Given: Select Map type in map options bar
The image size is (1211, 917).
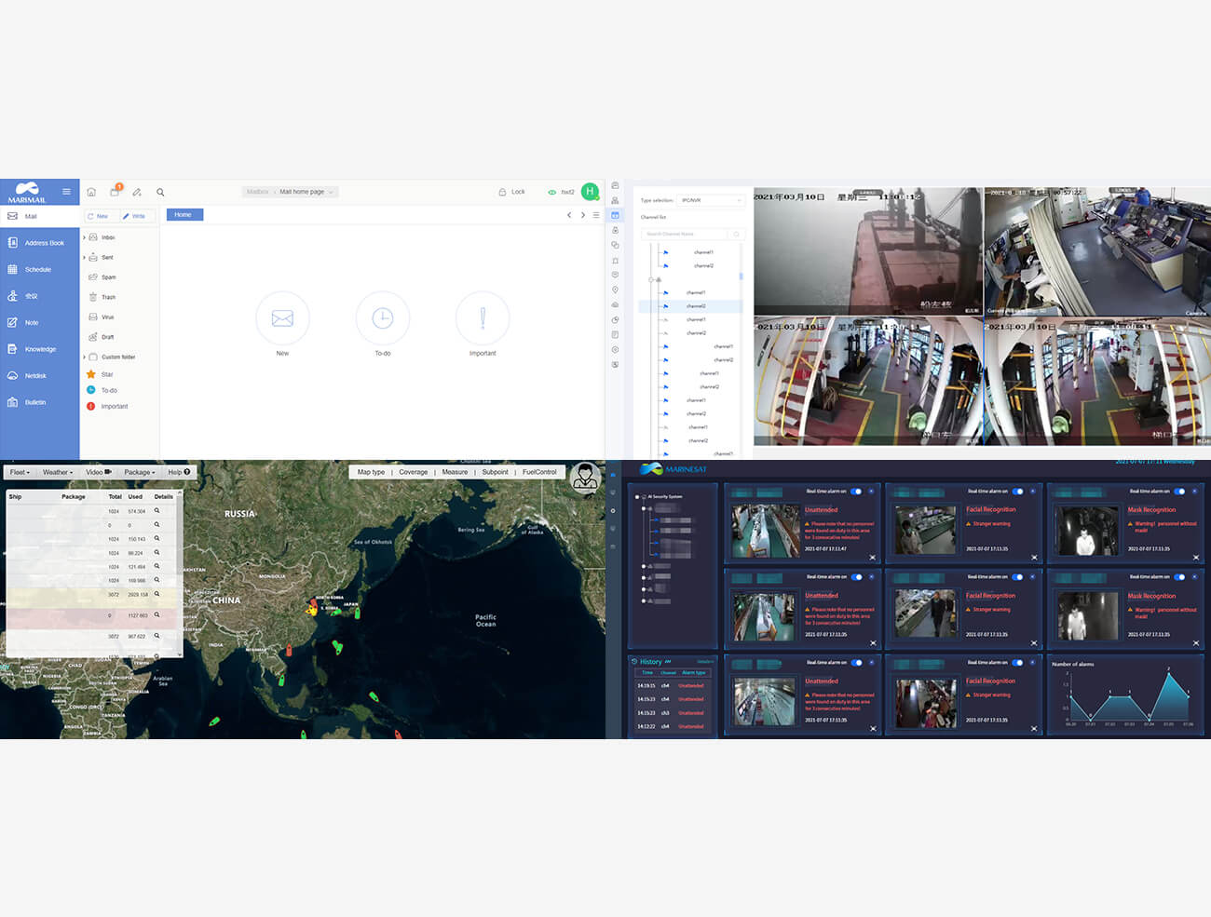Looking at the screenshot, I should click(371, 472).
